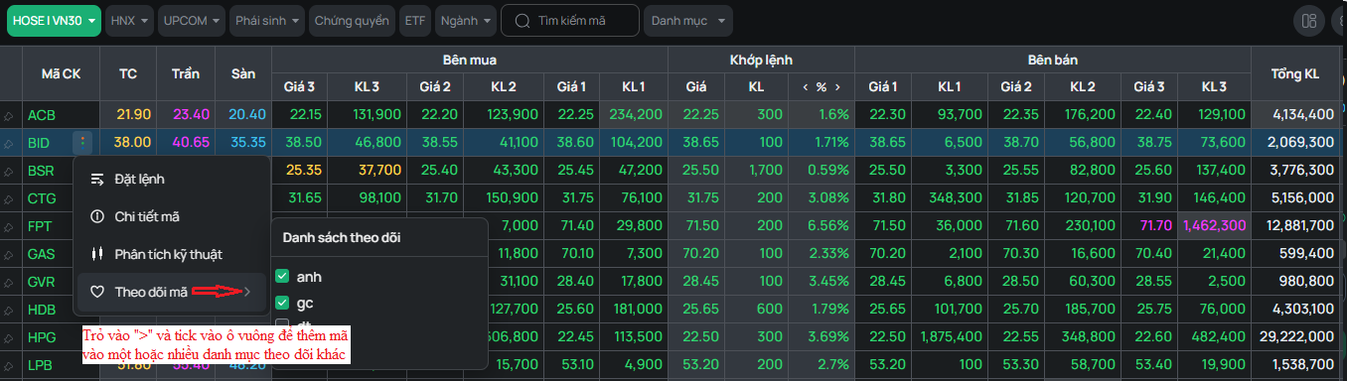
Task: Click the Bên mua group header
Action: click(470, 60)
